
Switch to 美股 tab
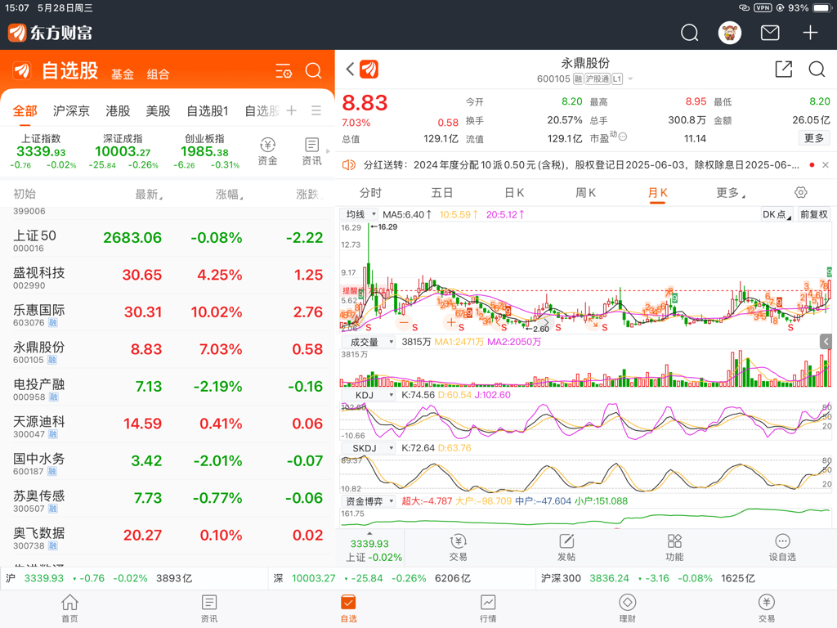[159, 110]
